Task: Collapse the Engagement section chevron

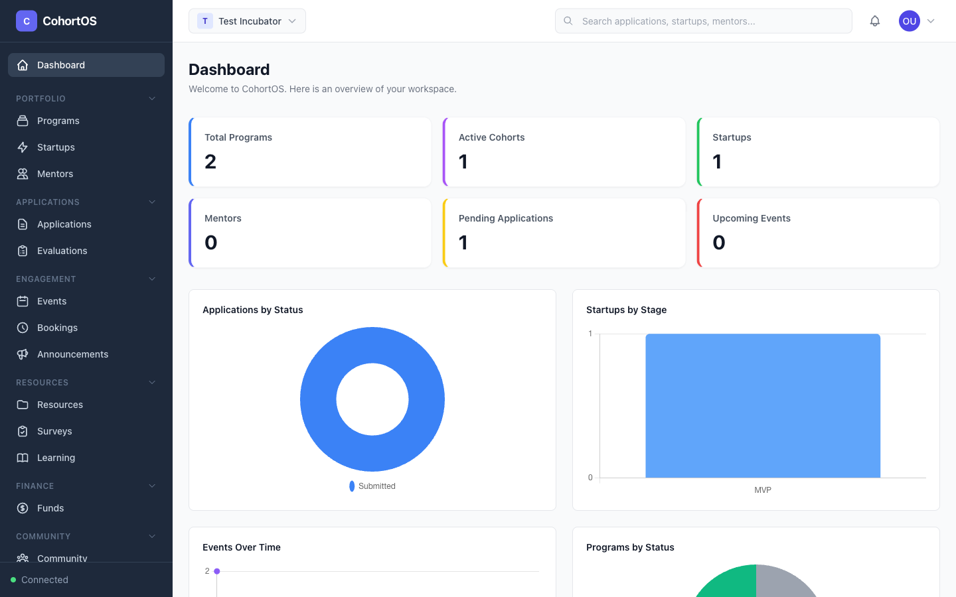Action: coord(152,279)
